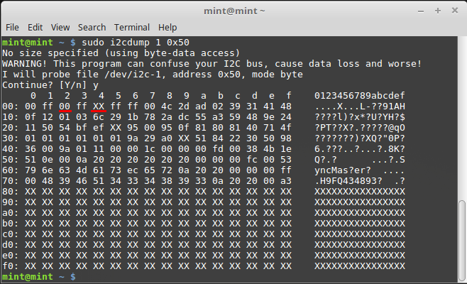467x284 pixels.
Task: Click the sudo i2cdump command text
Action: pos(136,43)
